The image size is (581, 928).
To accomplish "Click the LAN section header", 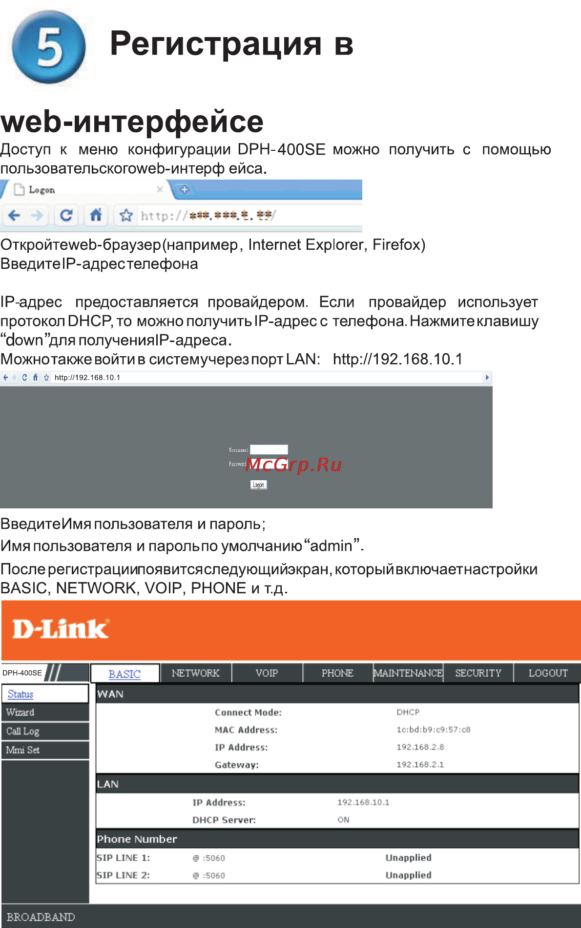I will [x=337, y=784].
